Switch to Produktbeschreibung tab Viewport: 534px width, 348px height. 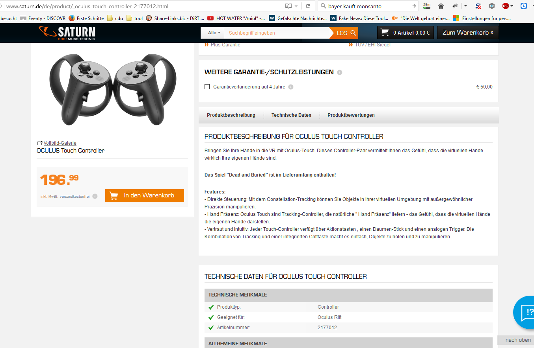[231, 115]
